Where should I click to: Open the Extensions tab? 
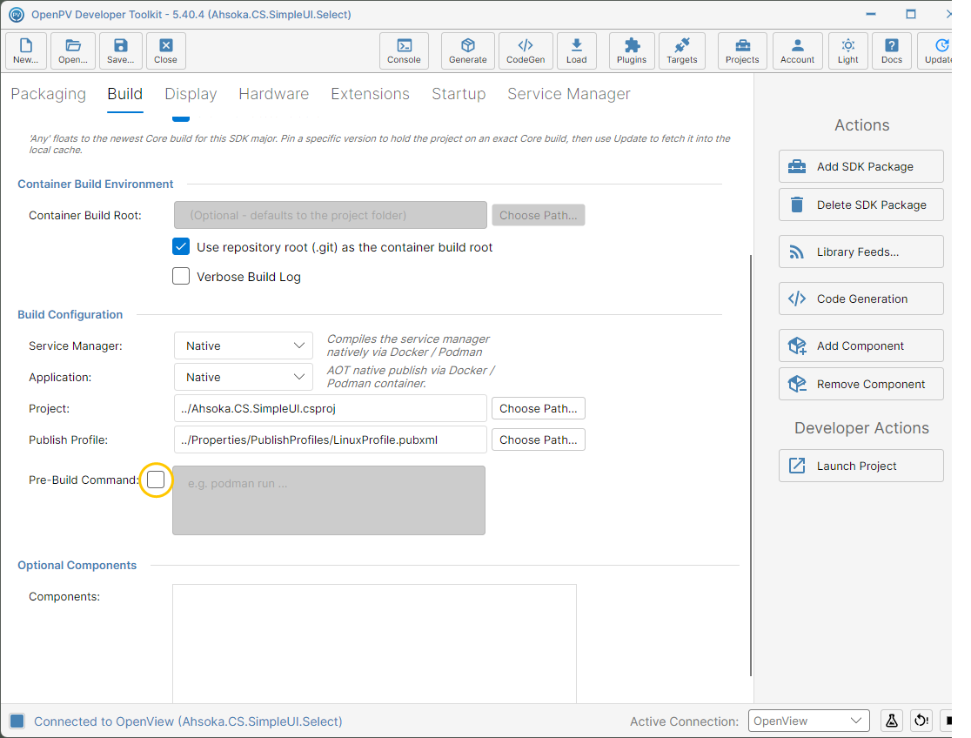pyautogui.click(x=371, y=94)
